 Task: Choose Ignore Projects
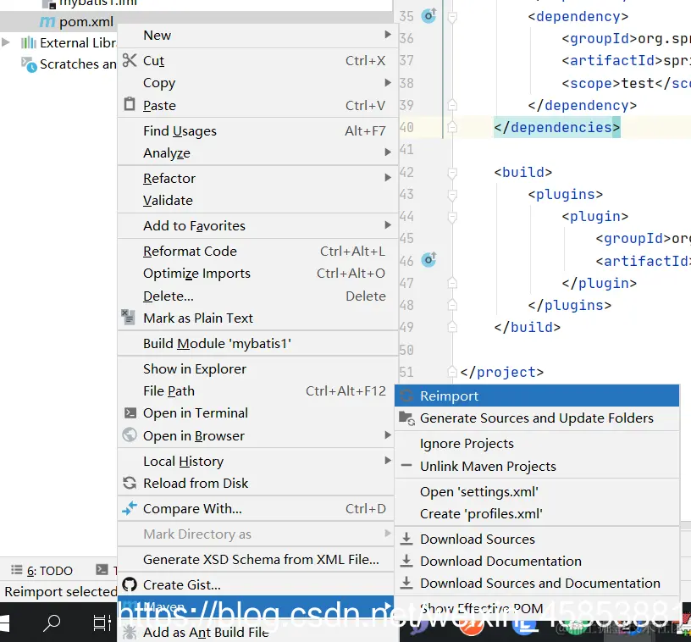coord(537,443)
